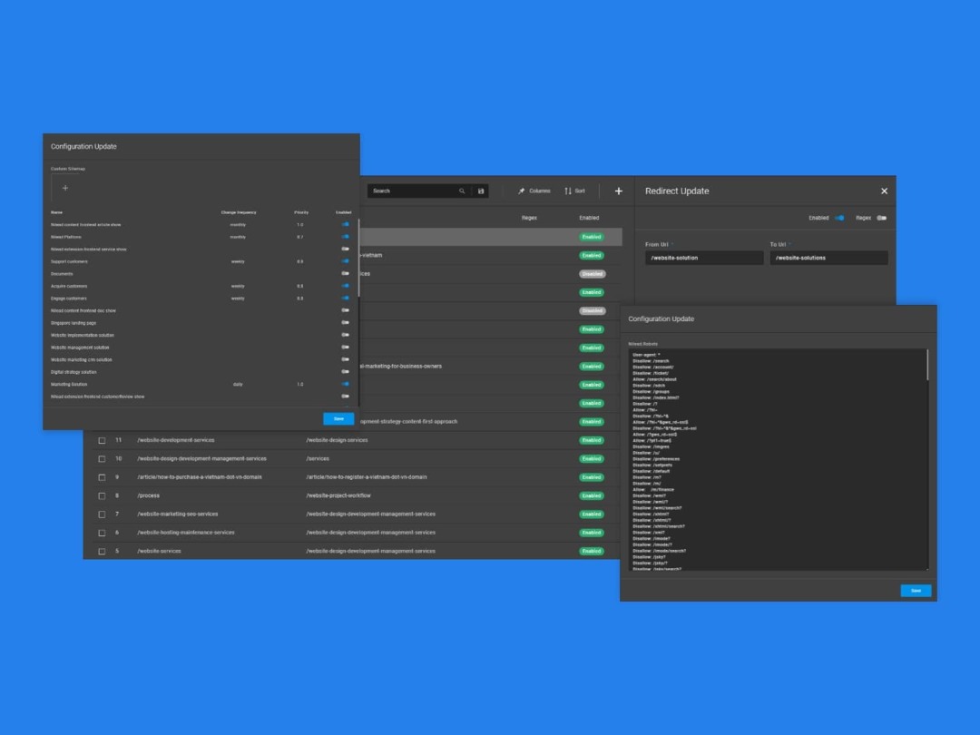Image resolution: width=980 pixels, height=735 pixels.
Task: Toggle Enabled switch for Acquire customers
Action: pyautogui.click(x=345, y=286)
